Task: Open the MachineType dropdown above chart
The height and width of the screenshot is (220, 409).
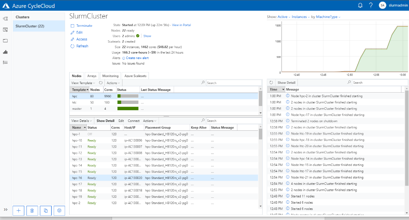Action: click(x=328, y=17)
